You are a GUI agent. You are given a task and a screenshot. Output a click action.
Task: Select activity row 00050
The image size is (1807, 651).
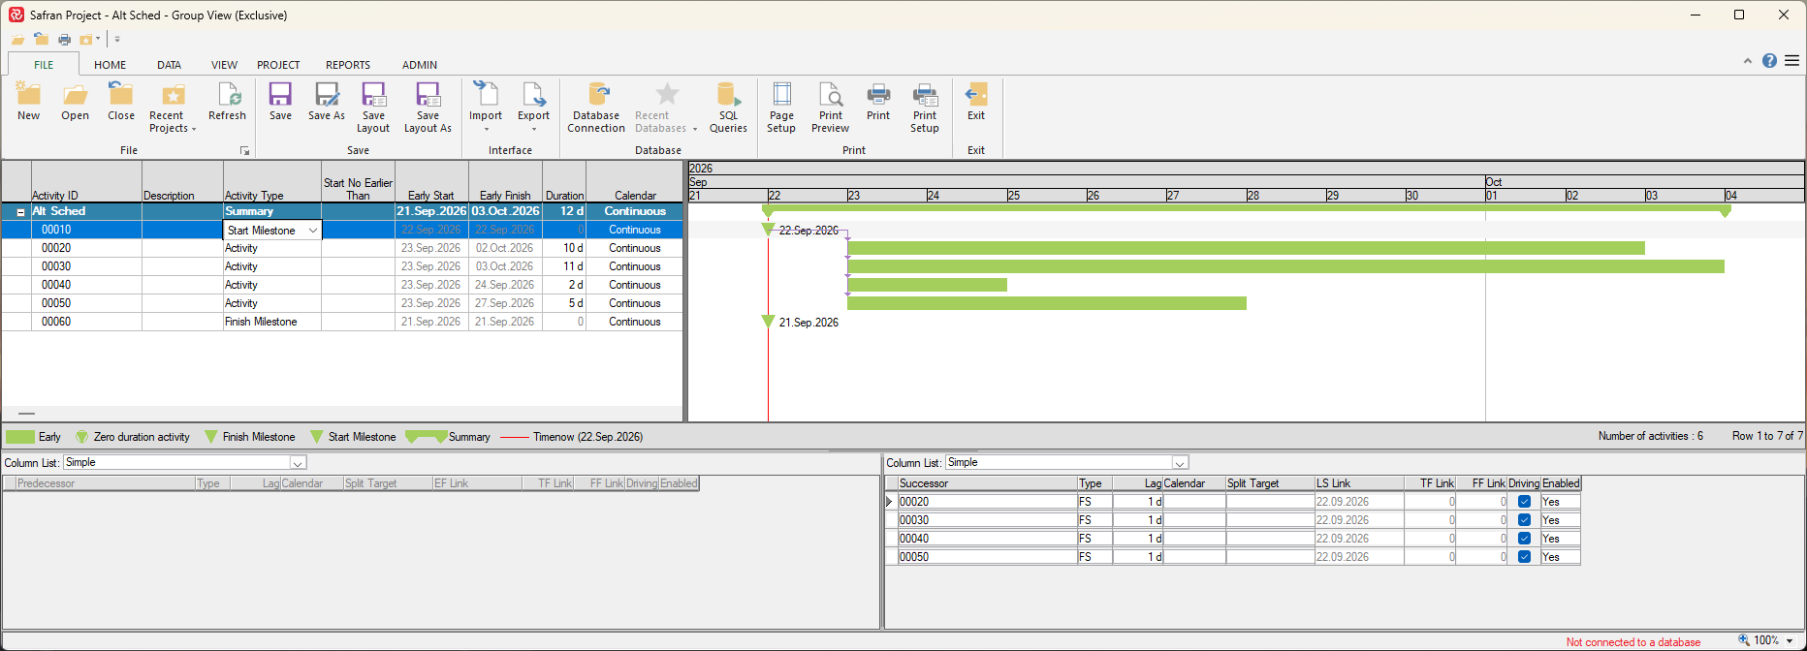pyautogui.click(x=343, y=303)
